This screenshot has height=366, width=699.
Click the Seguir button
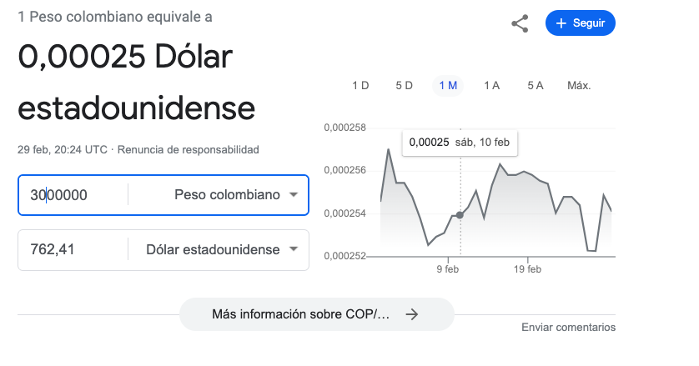[x=581, y=23]
